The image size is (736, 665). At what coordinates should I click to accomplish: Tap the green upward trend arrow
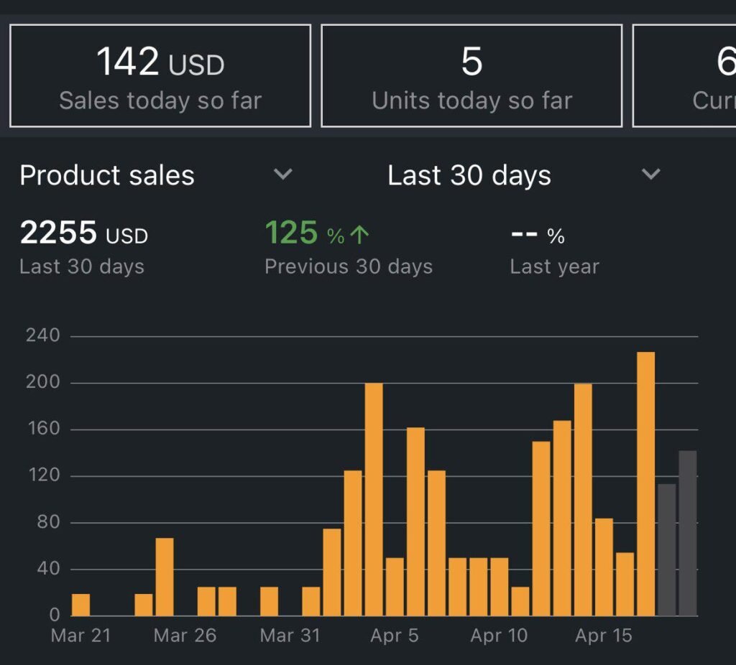[360, 235]
